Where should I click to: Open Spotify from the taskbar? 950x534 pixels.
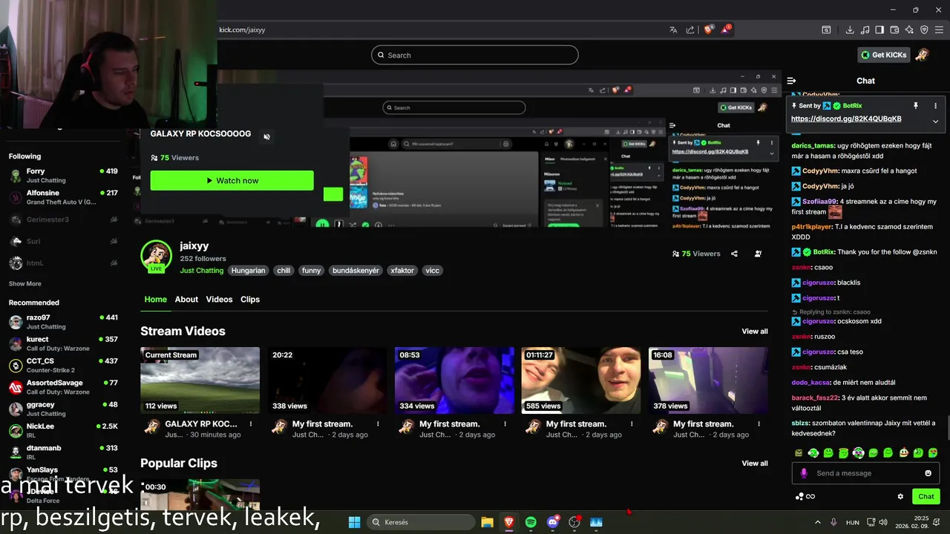click(x=531, y=522)
